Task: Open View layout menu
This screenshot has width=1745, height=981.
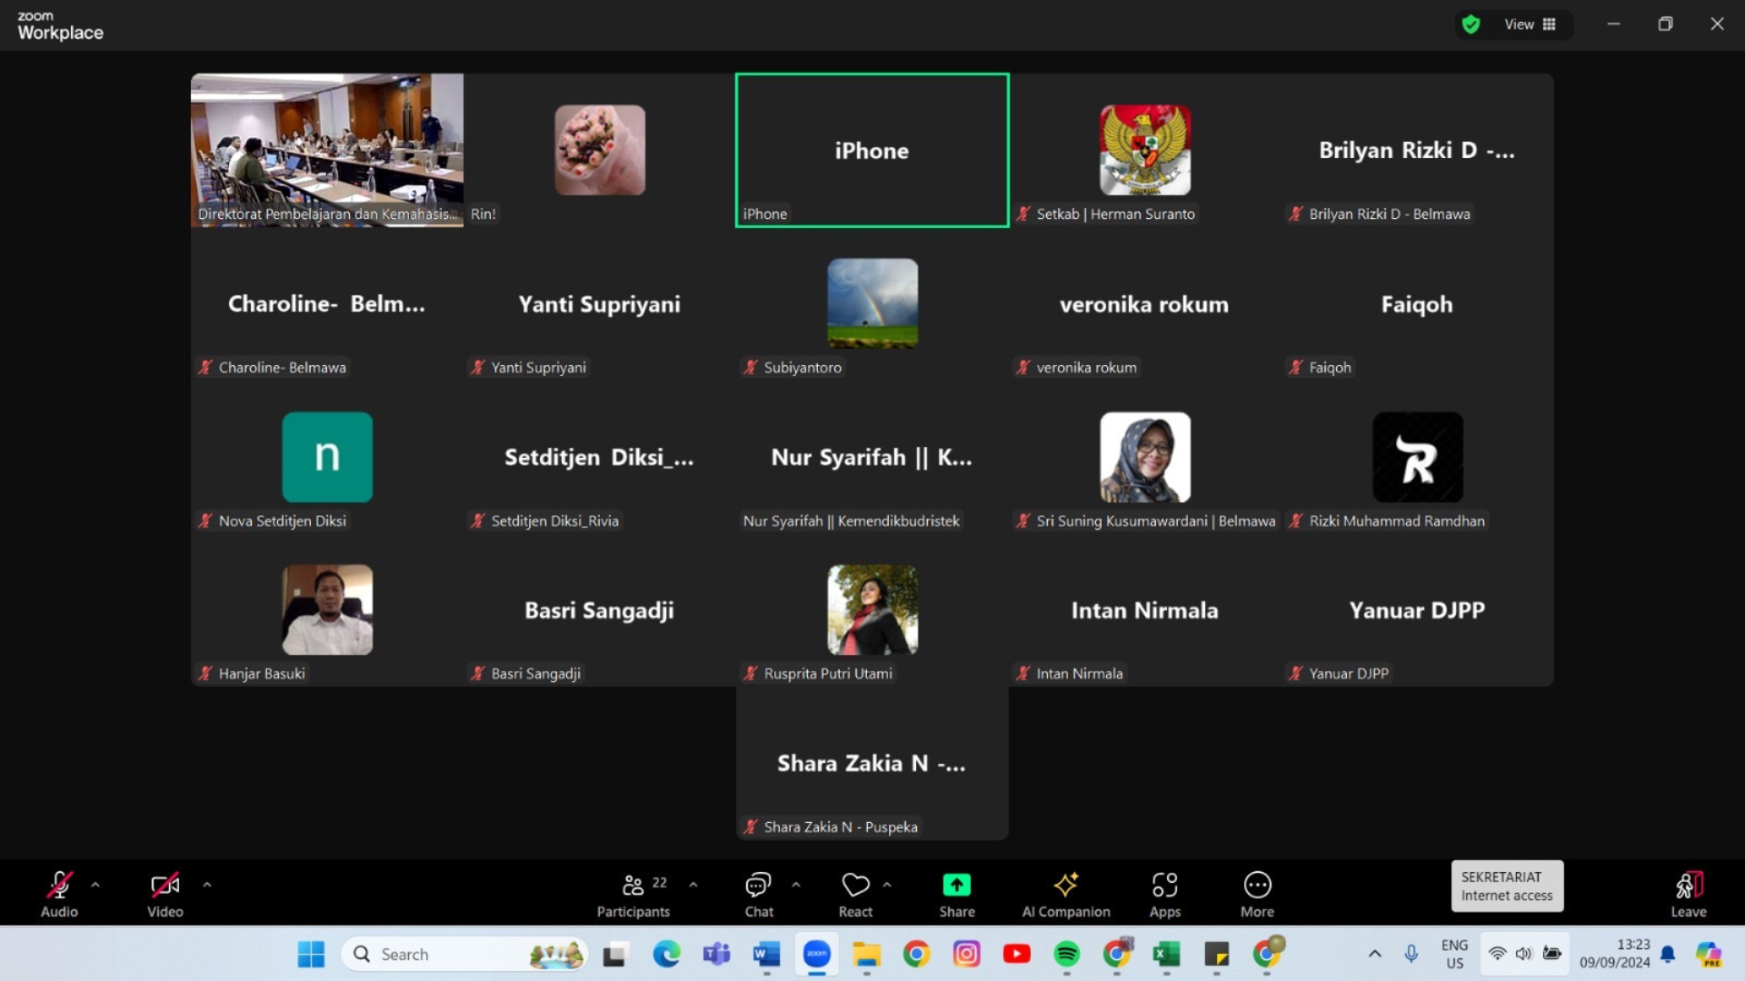Action: coord(1531,25)
